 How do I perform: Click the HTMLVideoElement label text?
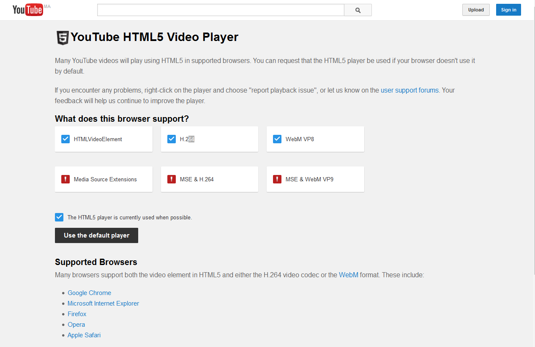pos(98,139)
